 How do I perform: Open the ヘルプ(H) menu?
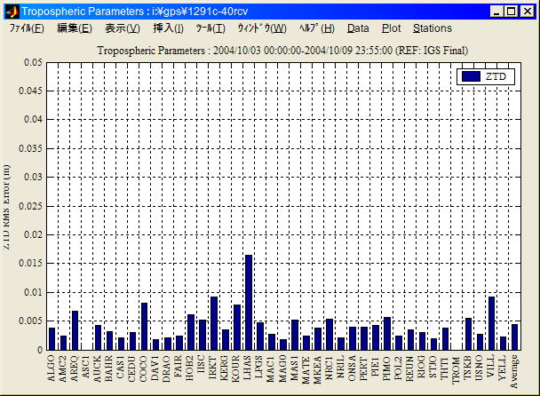(x=317, y=28)
